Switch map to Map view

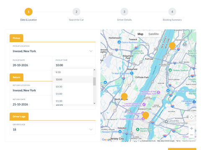point(140,34)
